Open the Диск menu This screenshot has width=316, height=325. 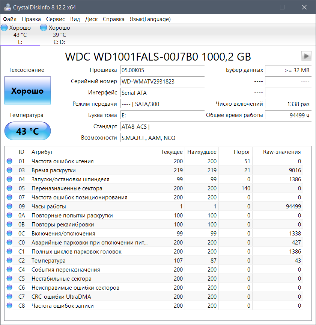pos(91,19)
